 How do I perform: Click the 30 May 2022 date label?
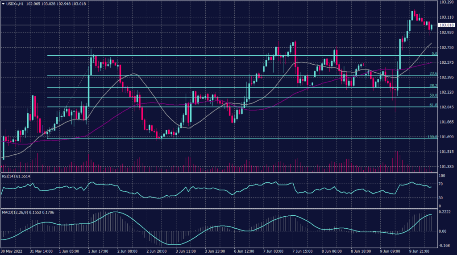click(12, 251)
